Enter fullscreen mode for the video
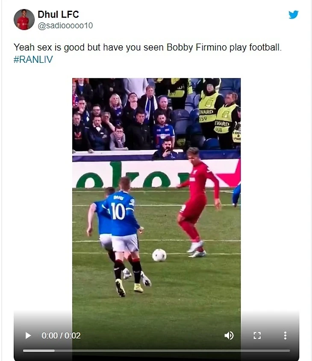The image size is (312, 361). pos(257,335)
